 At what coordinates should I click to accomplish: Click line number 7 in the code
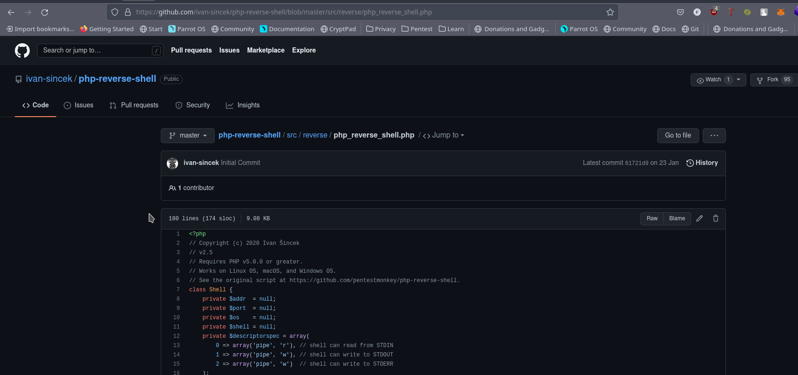click(178, 290)
